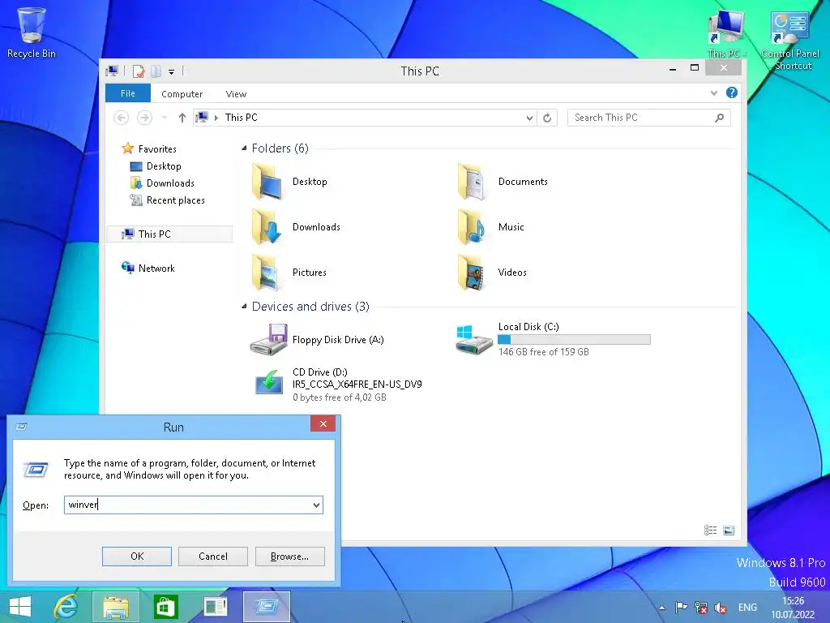Collapse the Folders (6) group
This screenshot has height=623, width=830.
point(244,148)
